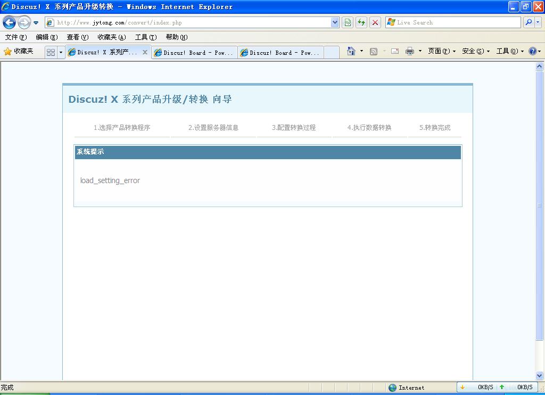
Task: Click the Home page icon
Action: tap(351, 51)
